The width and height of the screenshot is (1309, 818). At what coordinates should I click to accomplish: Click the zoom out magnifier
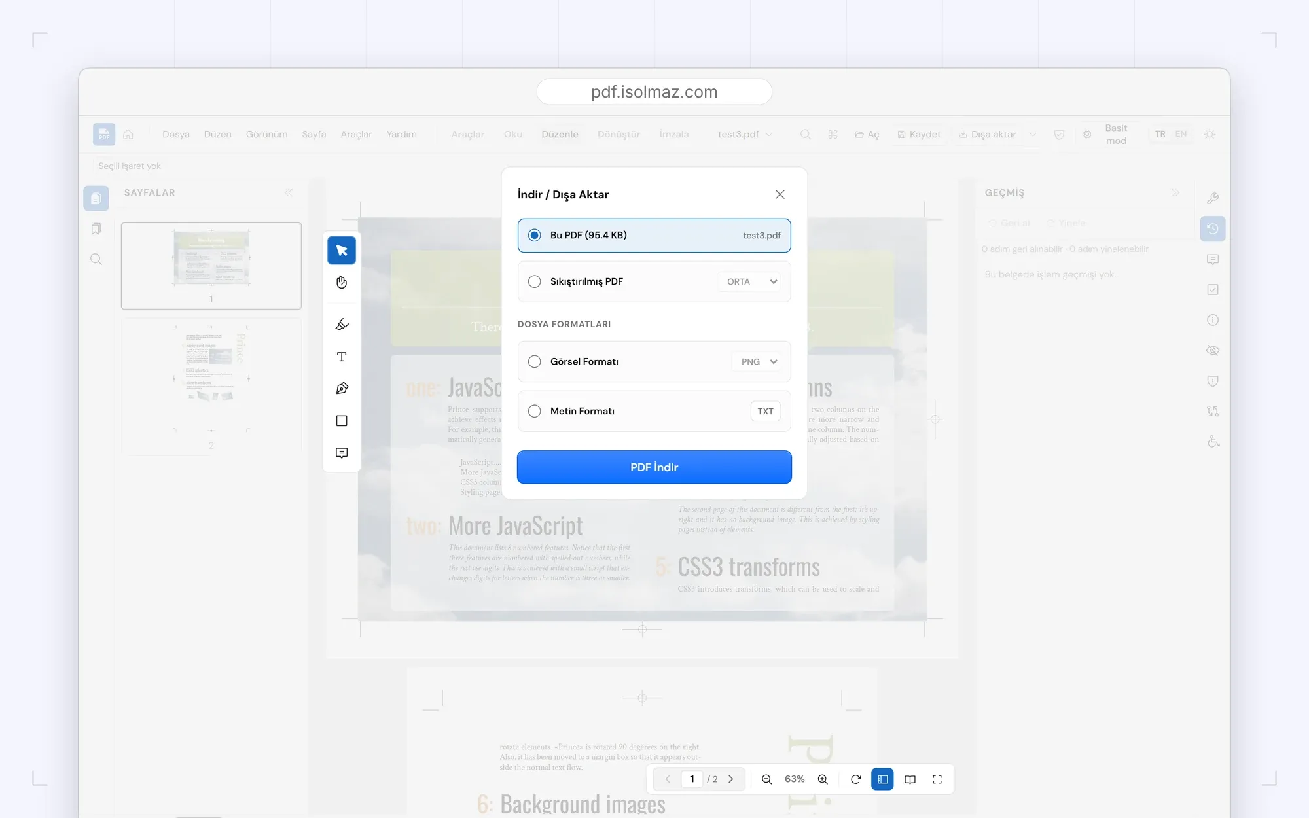click(766, 779)
